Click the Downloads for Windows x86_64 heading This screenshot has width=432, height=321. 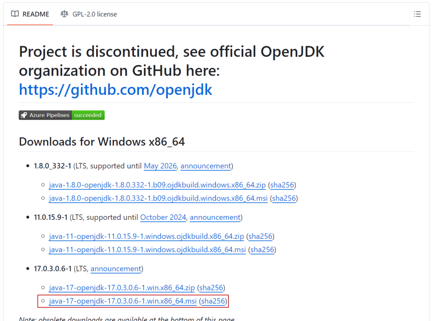tap(102, 142)
